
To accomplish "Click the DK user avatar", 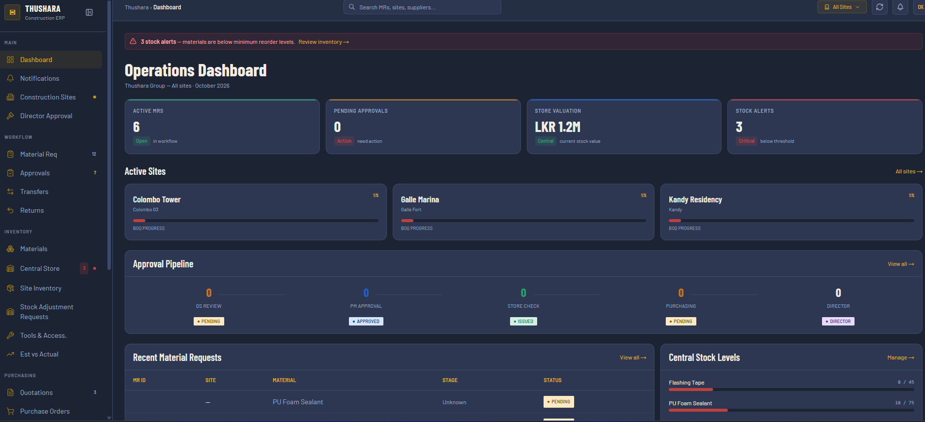I will [920, 7].
